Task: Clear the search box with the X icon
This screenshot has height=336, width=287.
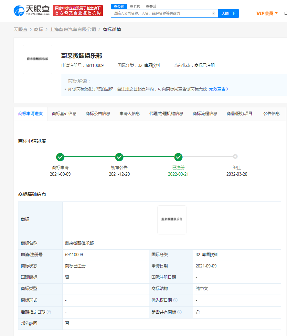Action: (x=214, y=14)
